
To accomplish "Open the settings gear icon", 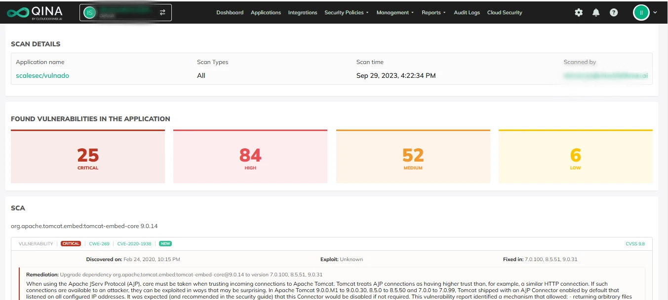I will 579,13.
